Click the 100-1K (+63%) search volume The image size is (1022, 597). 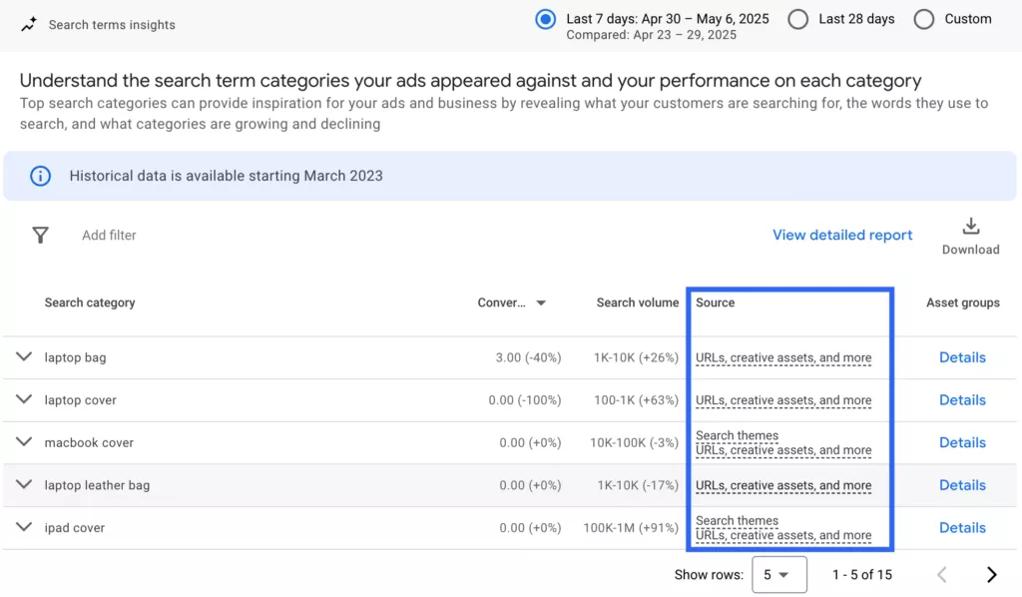click(x=636, y=400)
